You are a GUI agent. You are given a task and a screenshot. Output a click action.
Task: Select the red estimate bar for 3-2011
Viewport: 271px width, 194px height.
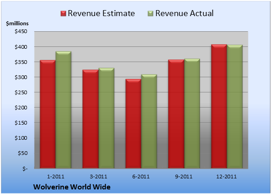90,119
